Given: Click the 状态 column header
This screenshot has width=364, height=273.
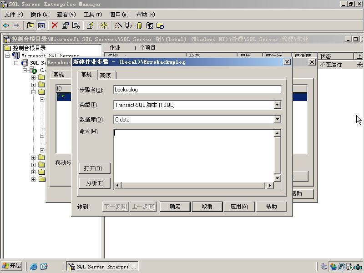Looking at the screenshot, I should (335, 56).
